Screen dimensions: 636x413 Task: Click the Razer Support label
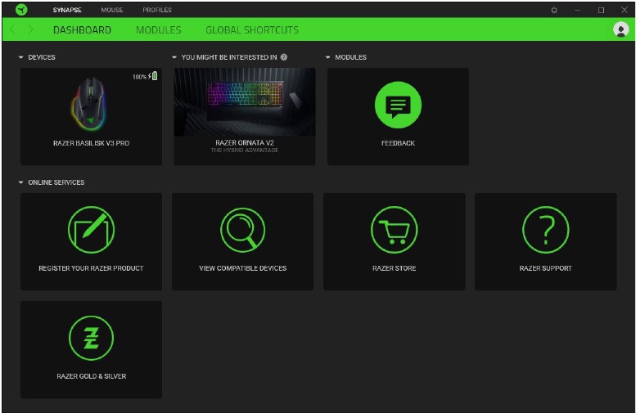pyautogui.click(x=545, y=268)
